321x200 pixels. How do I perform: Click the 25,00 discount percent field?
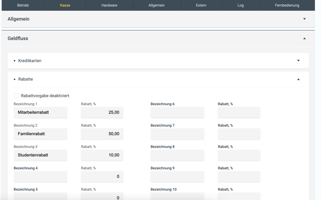(102, 113)
